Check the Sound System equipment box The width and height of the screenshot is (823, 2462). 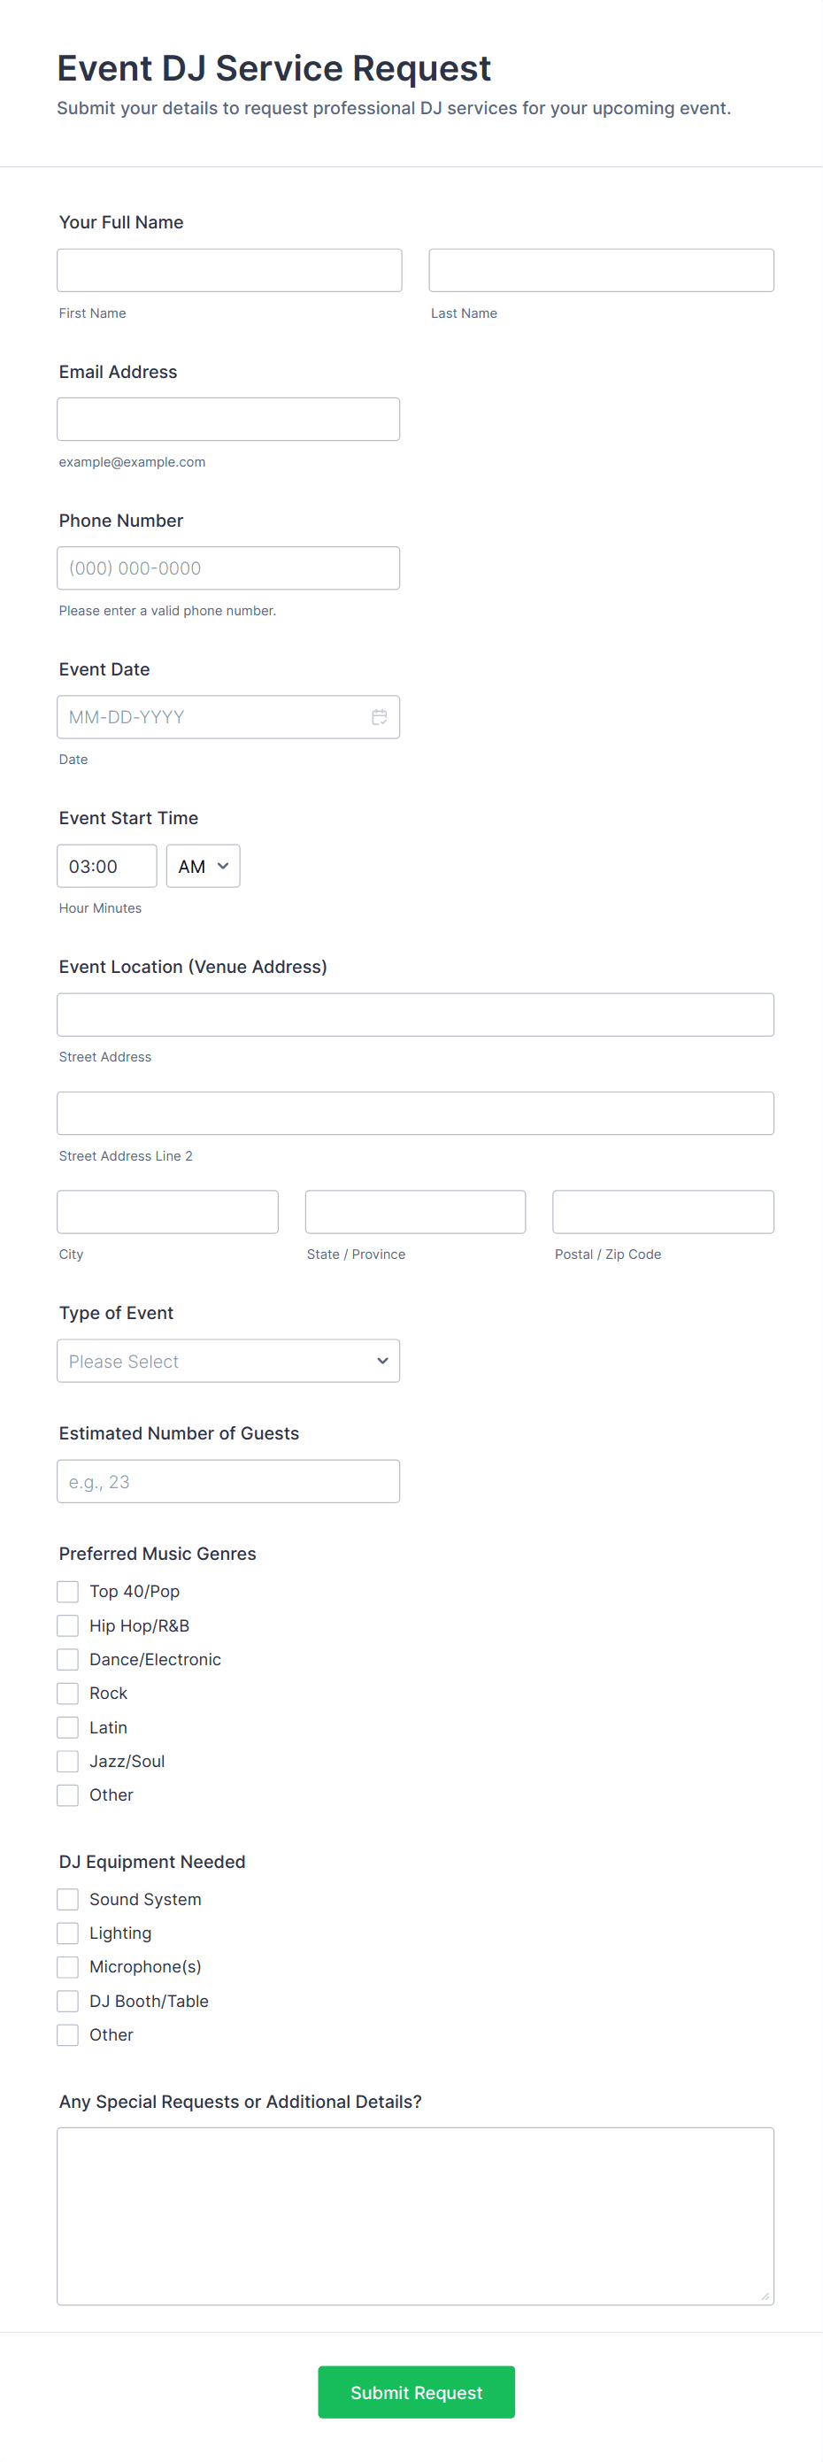pyautogui.click(x=68, y=1899)
